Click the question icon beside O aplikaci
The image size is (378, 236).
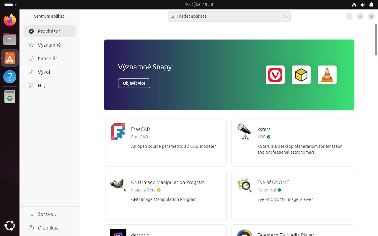pyautogui.click(x=31, y=228)
